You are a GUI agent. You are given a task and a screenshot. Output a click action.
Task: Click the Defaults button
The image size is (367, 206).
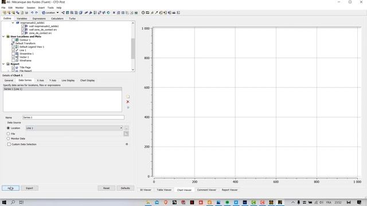pyautogui.click(x=125, y=188)
